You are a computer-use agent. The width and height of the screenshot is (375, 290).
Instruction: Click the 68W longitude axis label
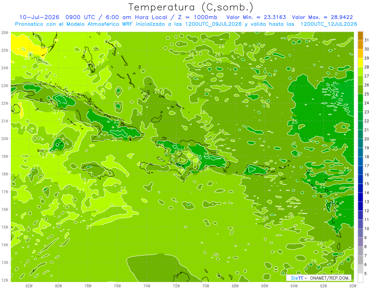[x=235, y=286]
